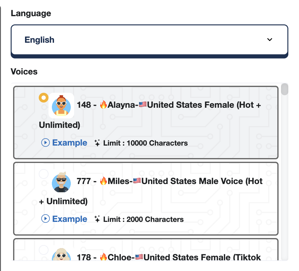Click Miles's avatar with dark sunglasses
Viewport: 299px width, 271px height.
pos(61,182)
